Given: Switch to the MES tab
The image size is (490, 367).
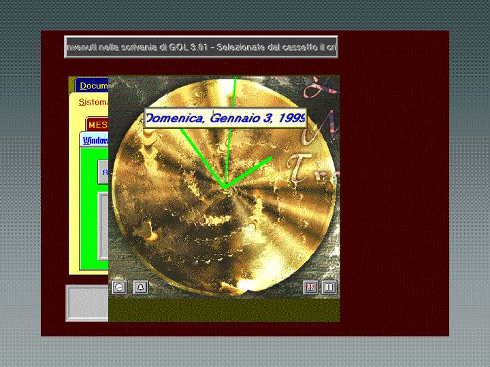Looking at the screenshot, I should (x=97, y=125).
